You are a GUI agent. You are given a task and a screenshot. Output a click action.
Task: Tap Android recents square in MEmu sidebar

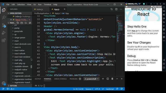tap(164, 67)
